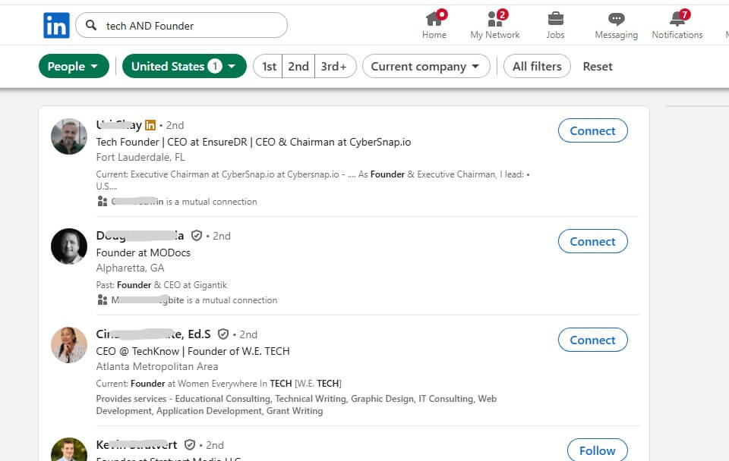
Task: Click the mutual connection link on first result
Action: [x=184, y=202]
